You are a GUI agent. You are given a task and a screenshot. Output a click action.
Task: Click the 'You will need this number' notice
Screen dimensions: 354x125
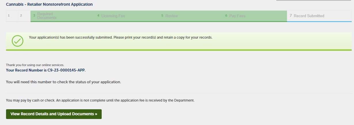tap(63, 82)
